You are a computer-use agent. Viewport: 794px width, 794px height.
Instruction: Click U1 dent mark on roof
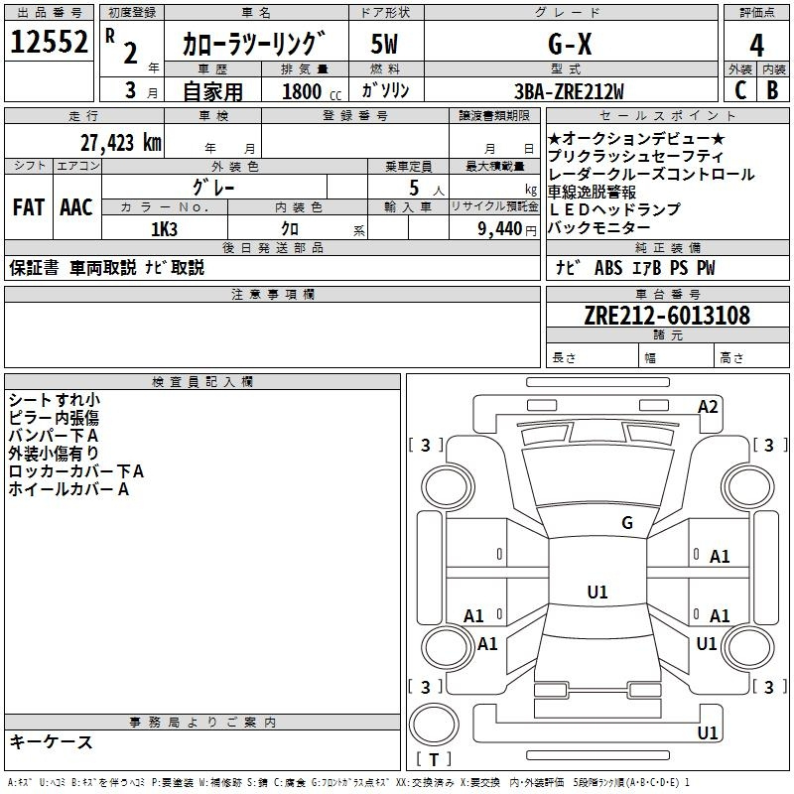click(597, 592)
